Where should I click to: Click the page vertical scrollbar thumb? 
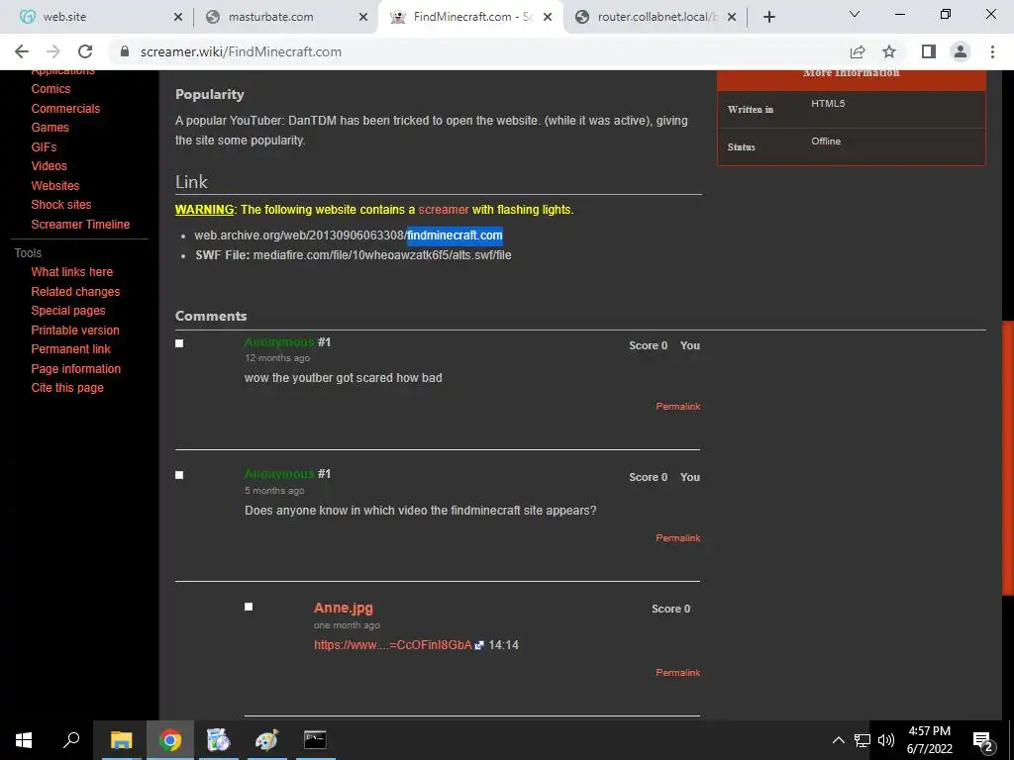coord(1007,456)
